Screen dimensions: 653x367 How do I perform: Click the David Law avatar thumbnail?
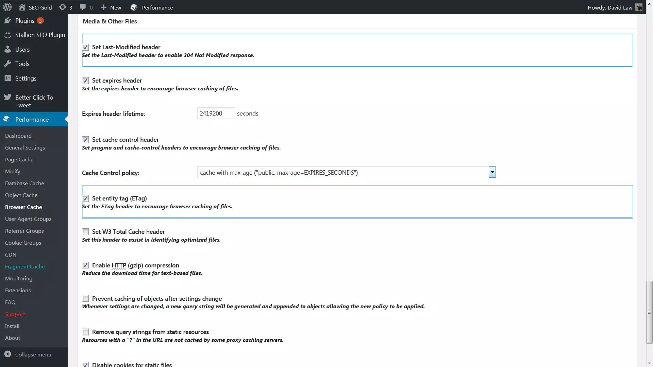[x=639, y=7]
